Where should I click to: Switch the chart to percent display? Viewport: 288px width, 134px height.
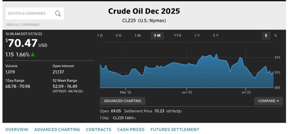(x=276, y=36)
